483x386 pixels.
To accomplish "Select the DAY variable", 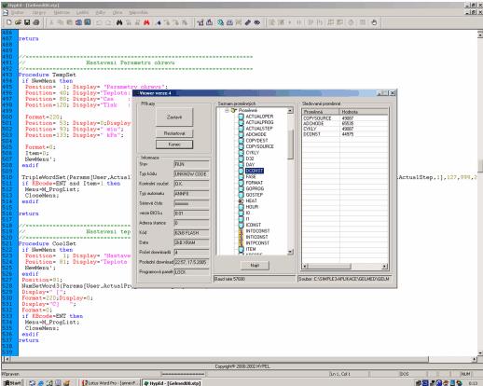I will point(250,165).
